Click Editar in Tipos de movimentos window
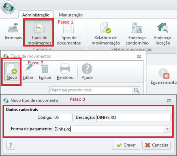Image resolution: width=177 pixels, height=156 pixels. click(x=28, y=71)
